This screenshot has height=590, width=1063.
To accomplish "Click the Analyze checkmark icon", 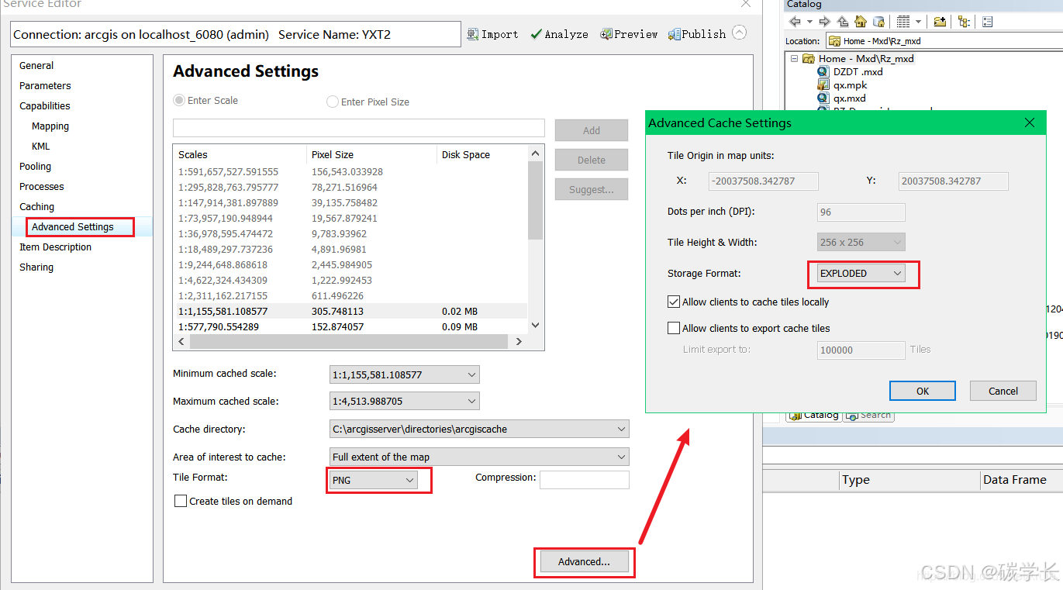I will 537,34.
